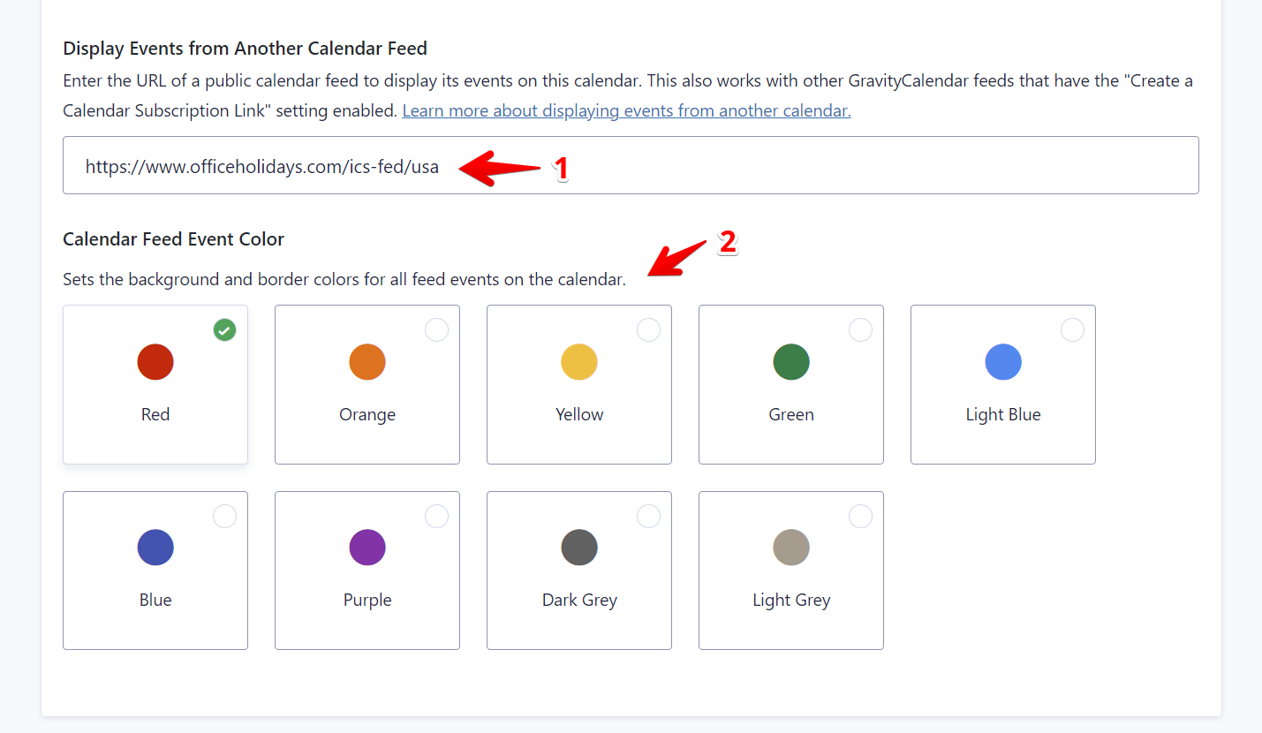Choose the Yellow color circle swatch
The width and height of the screenshot is (1262, 733).
tap(579, 362)
